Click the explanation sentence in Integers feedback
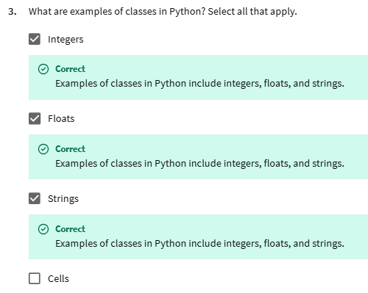 (199, 84)
